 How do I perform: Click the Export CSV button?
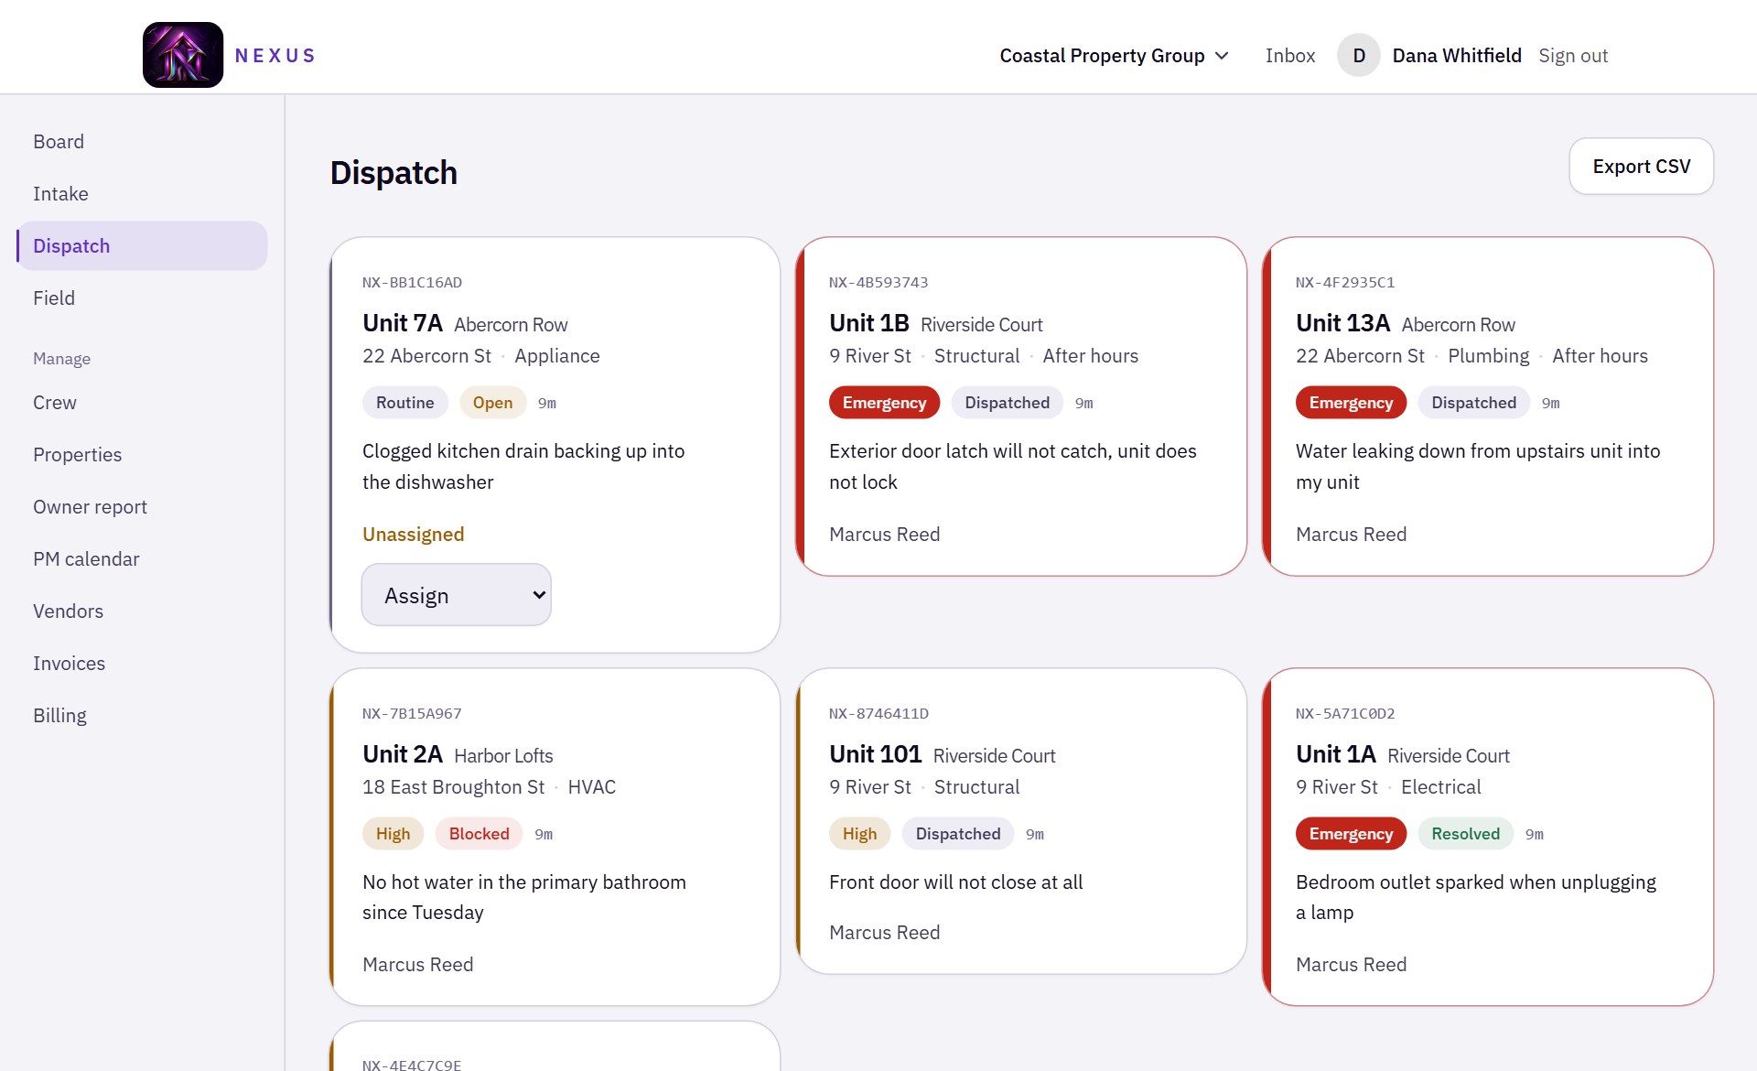(x=1642, y=167)
